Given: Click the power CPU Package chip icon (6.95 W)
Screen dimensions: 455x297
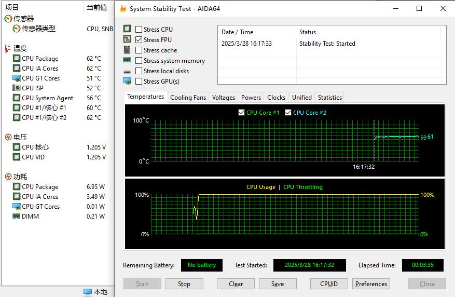Looking at the screenshot, I should point(17,187).
